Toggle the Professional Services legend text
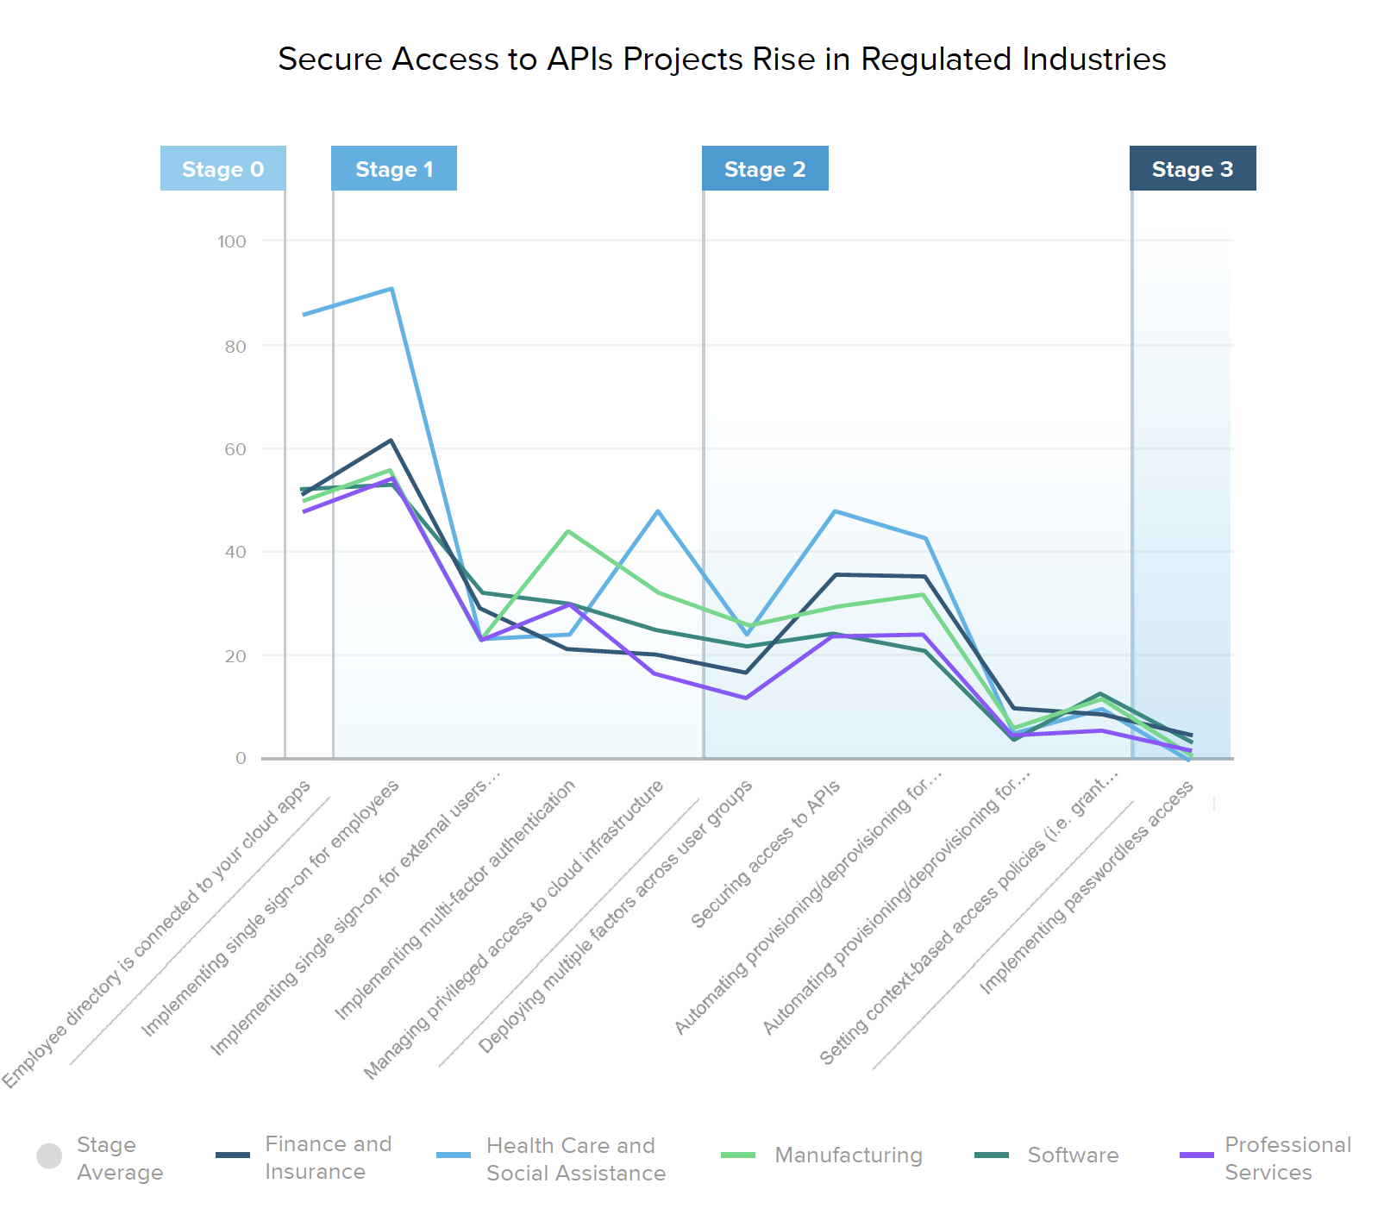Image resolution: width=1378 pixels, height=1221 pixels. click(x=1287, y=1158)
